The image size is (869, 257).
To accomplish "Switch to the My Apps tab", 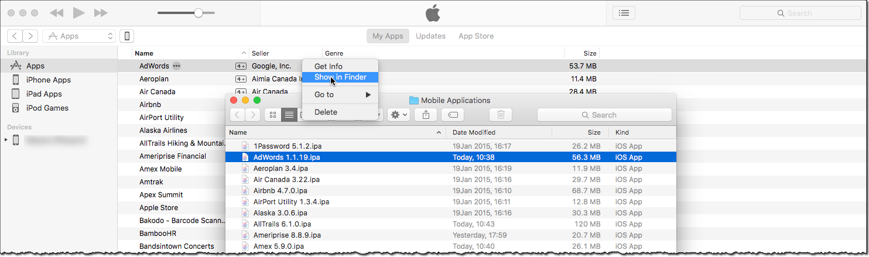I will (x=388, y=36).
